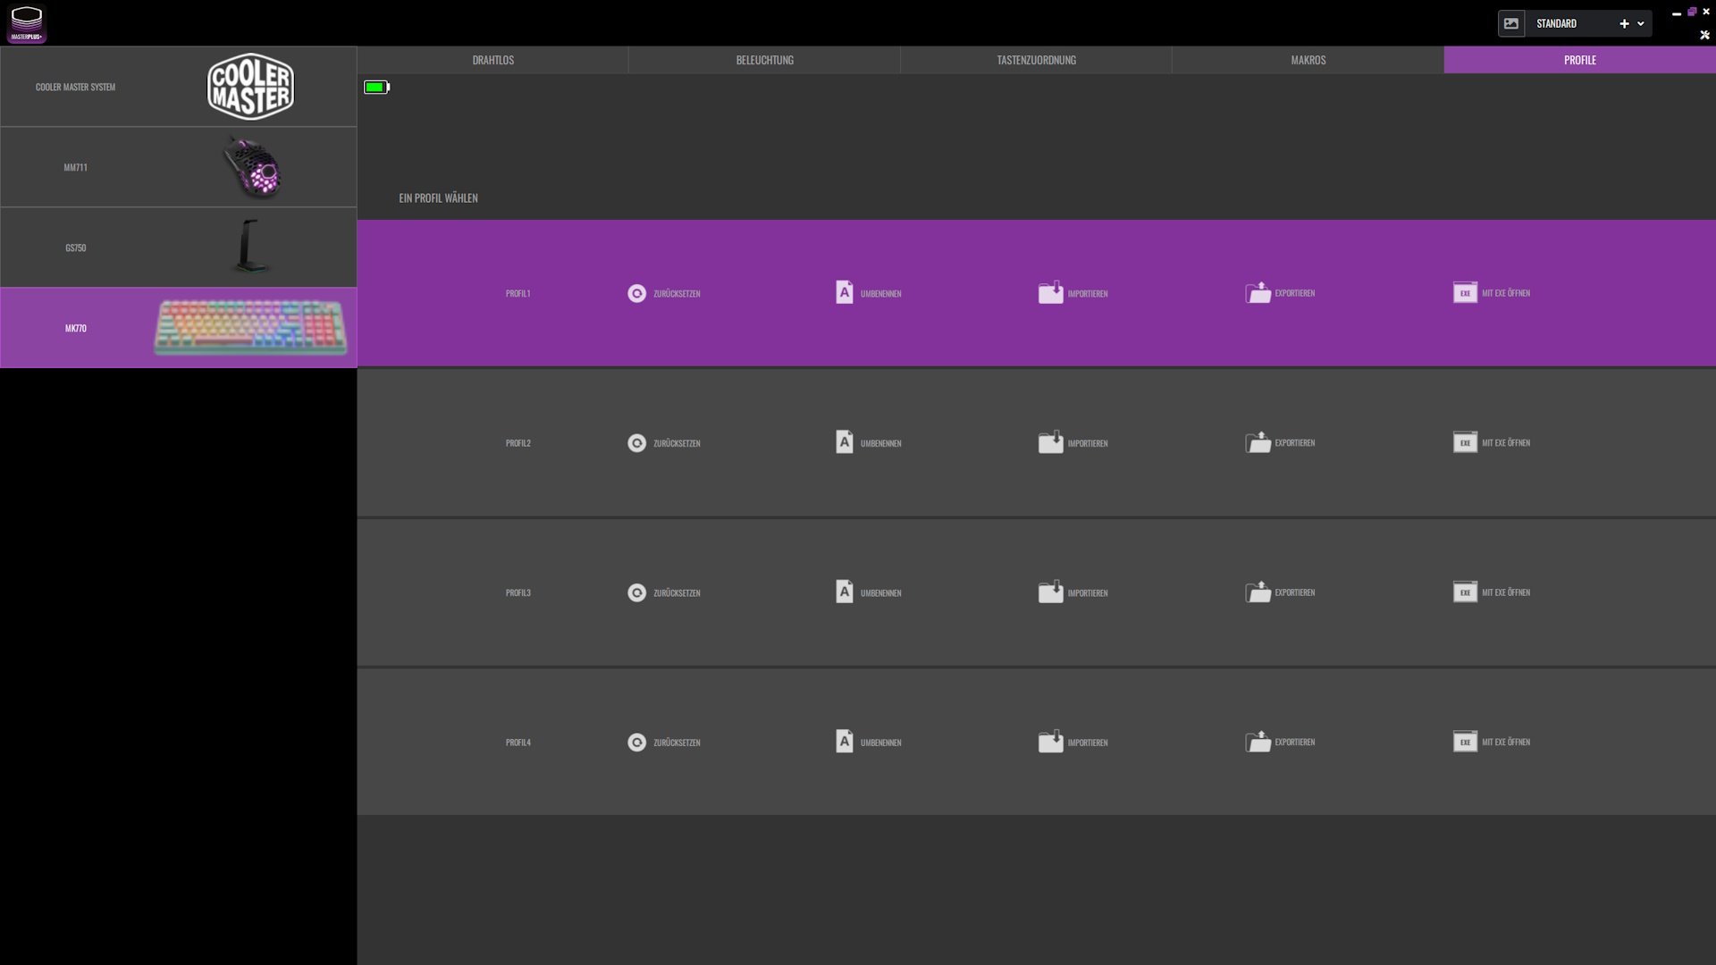
Task: Click the STANDARD preset name
Action: coord(1556,24)
